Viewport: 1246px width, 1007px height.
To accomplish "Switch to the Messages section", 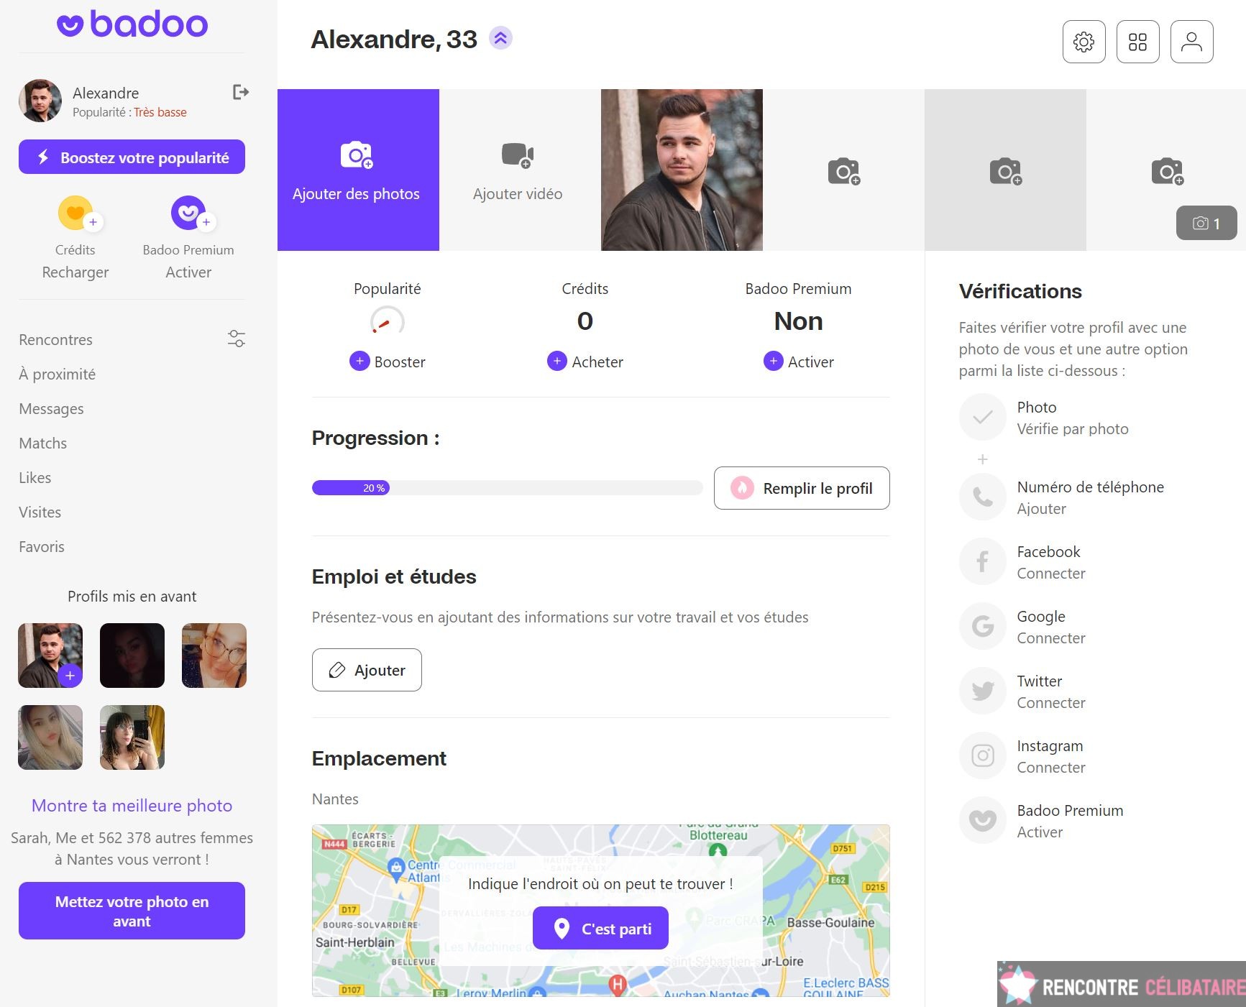I will pyautogui.click(x=50, y=408).
